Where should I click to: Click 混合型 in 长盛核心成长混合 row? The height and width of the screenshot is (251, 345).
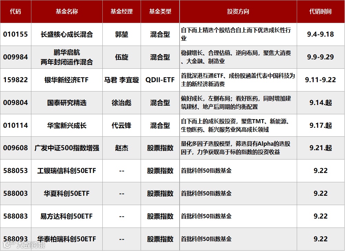coord(160,35)
